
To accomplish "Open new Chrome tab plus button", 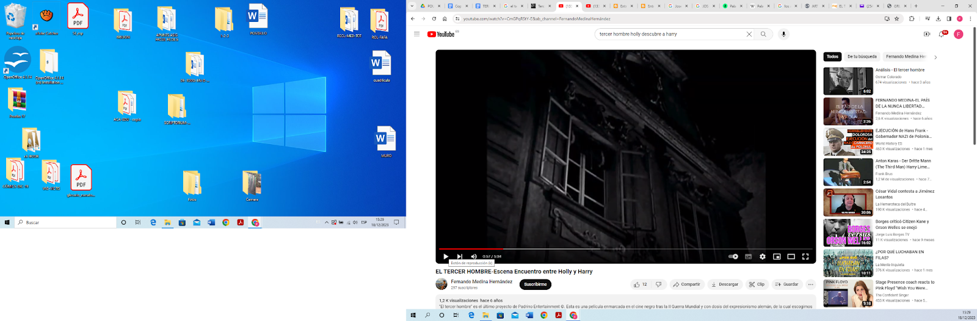I will pyautogui.click(x=915, y=6).
